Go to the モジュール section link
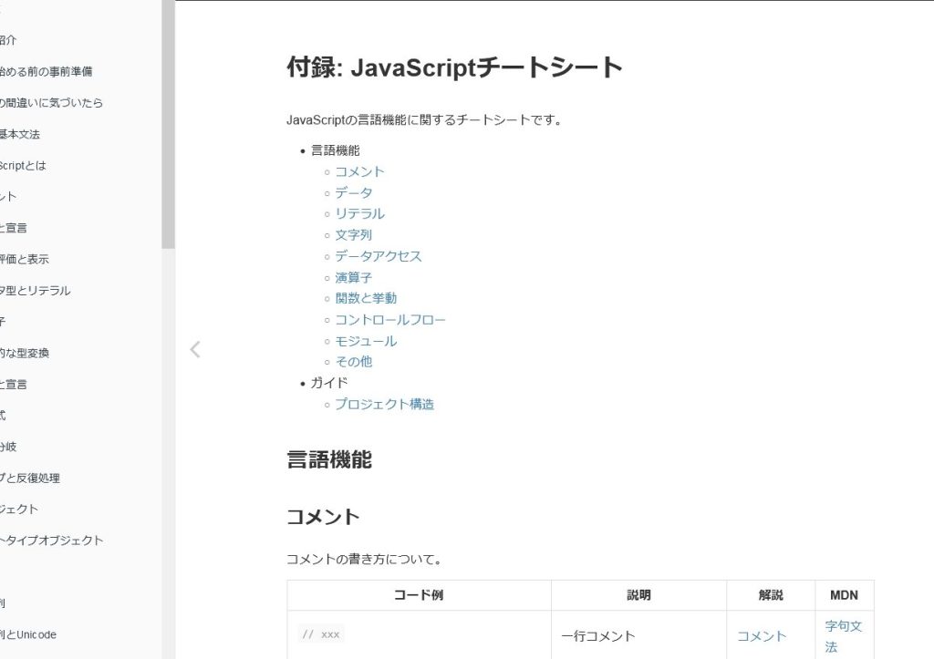 click(x=366, y=341)
